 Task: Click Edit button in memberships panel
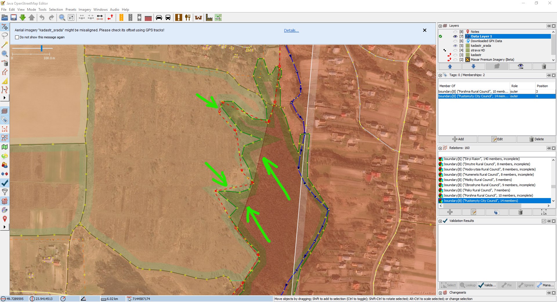coord(497,139)
